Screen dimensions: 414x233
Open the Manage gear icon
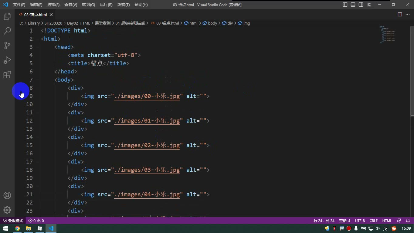(7, 210)
